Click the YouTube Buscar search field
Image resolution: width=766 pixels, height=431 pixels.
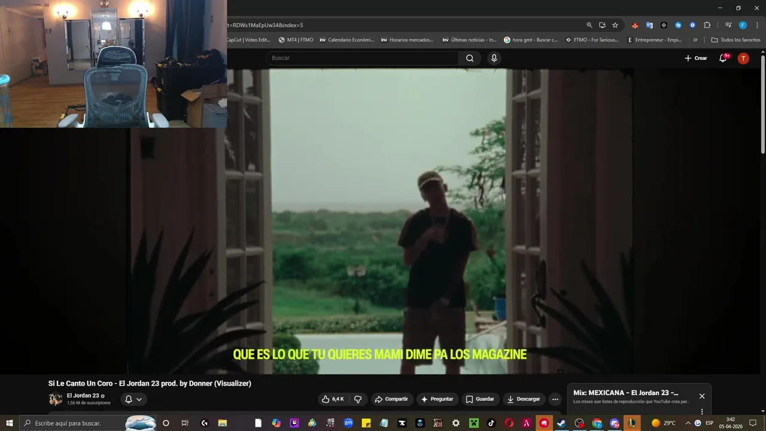pyautogui.click(x=362, y=58)
